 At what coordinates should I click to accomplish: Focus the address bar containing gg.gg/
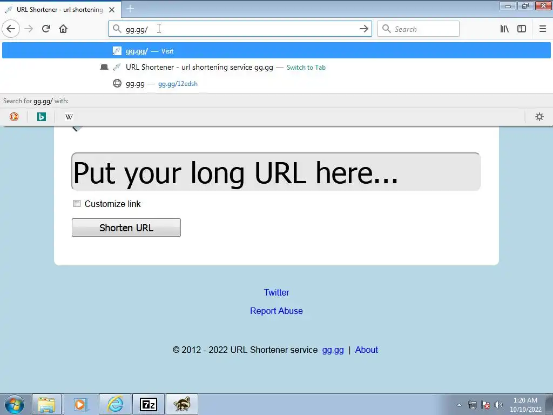tap(240, 29)
